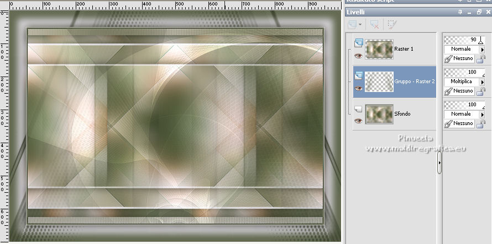Select the Gruppo - Raster 2 layer name
Screen dimensions: 492x244
point(415,82)
